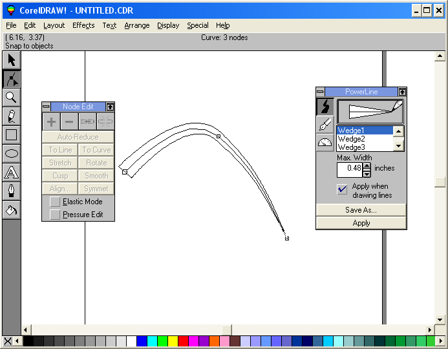Click the no-color X palette icon
448x349 pixels.
[8, 341]
